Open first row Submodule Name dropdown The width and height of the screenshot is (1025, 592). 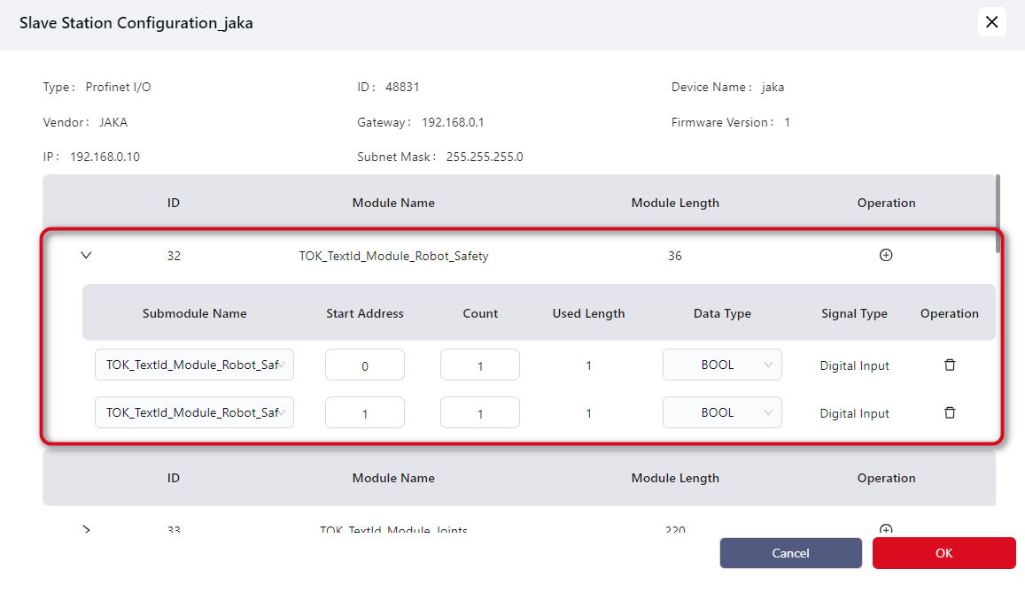(194, 365)
